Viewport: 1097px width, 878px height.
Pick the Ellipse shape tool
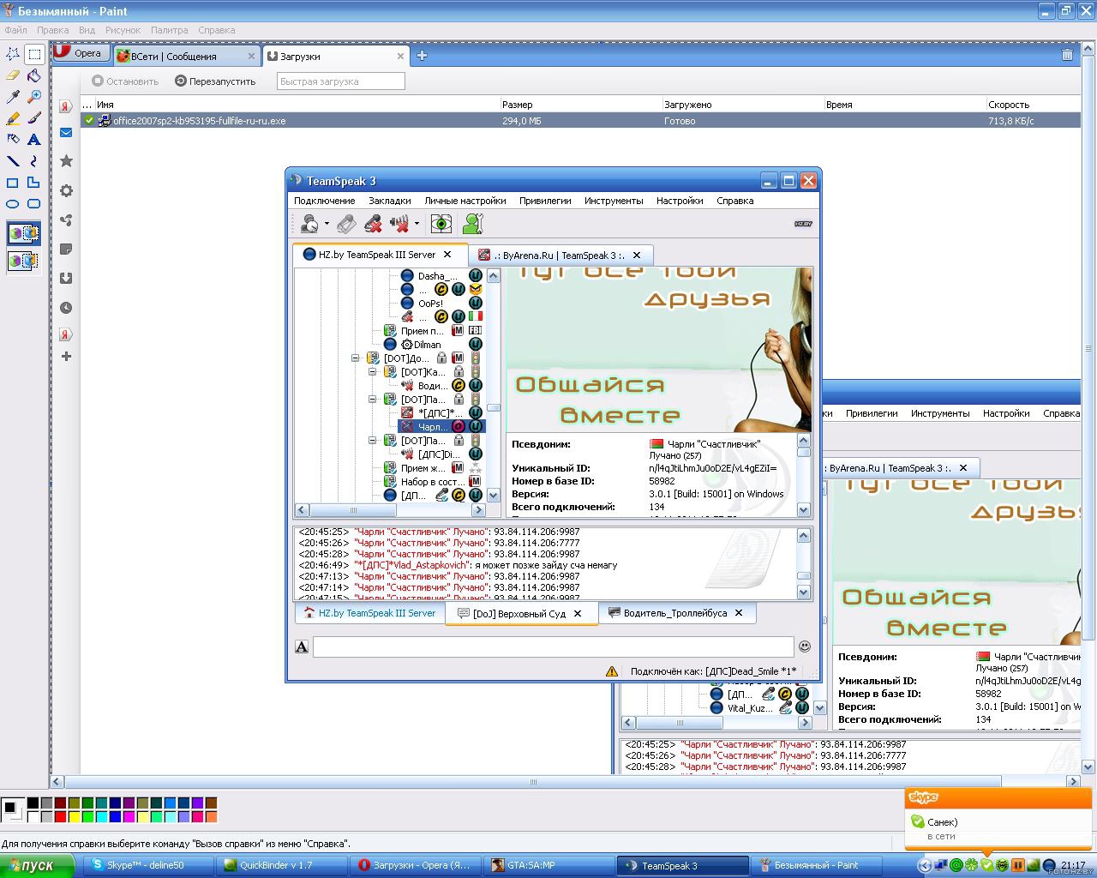(13, 203)
